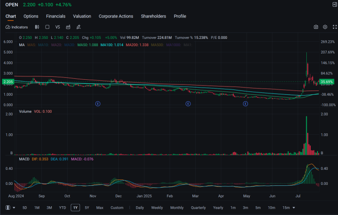Click the 35.69% percentage tag
Screen dimensions: 338x215
327,82
